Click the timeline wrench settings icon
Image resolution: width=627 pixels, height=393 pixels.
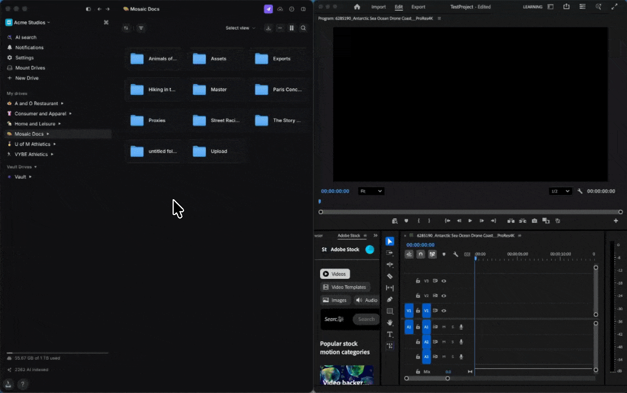tap(456, 254)
